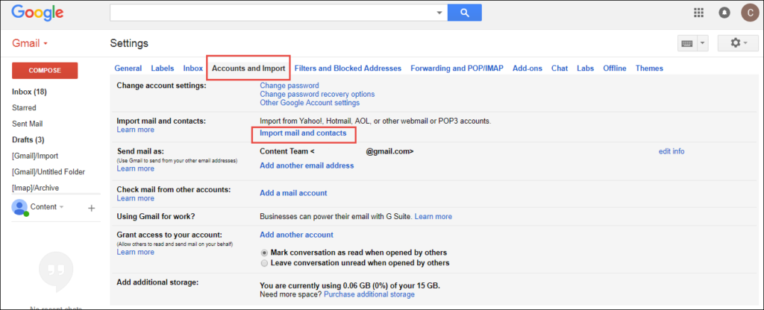This screenshot has height=310, width=764.
Task: Click the COMPOSE button
Action: (45, 71)
